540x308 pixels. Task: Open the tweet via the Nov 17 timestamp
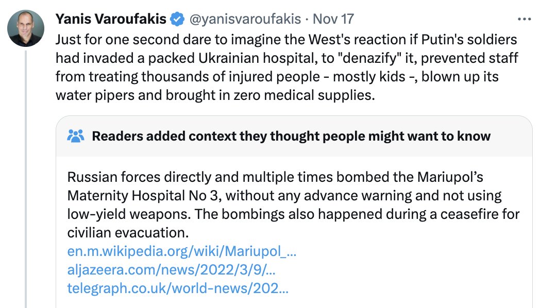pyautogui.click(x=334, y=19)
